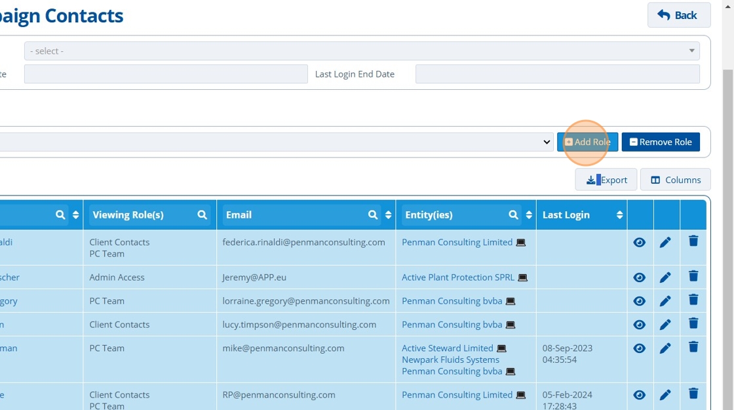
Task: Open the '- select -' dropdown
Action: tap(362, 51)
